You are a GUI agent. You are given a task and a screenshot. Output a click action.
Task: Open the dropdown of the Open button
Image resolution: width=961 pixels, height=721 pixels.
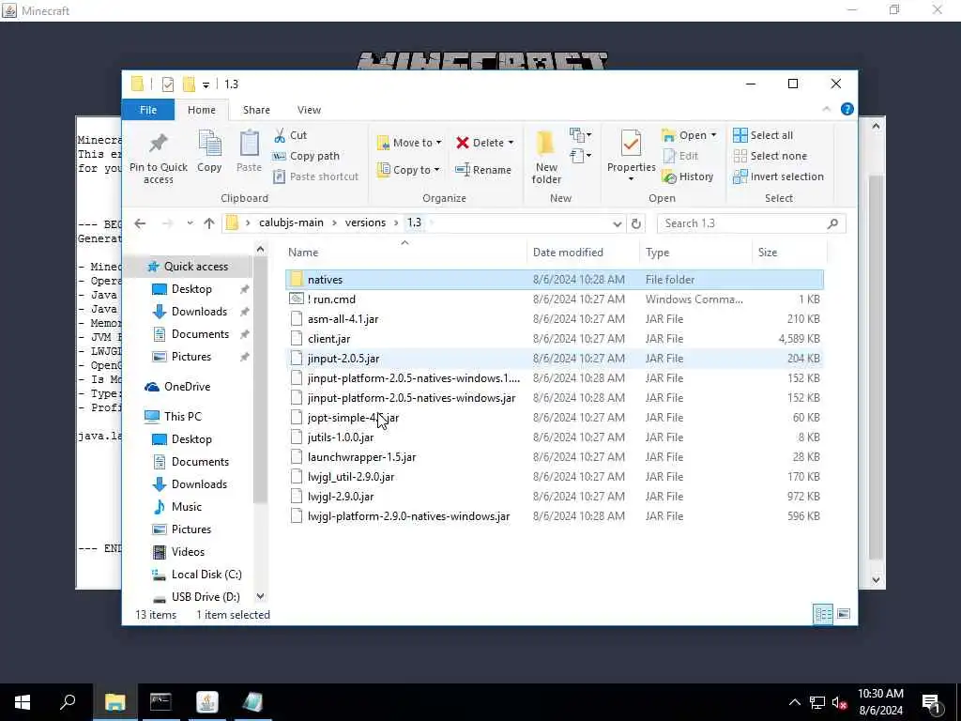(x=713, y=135)
